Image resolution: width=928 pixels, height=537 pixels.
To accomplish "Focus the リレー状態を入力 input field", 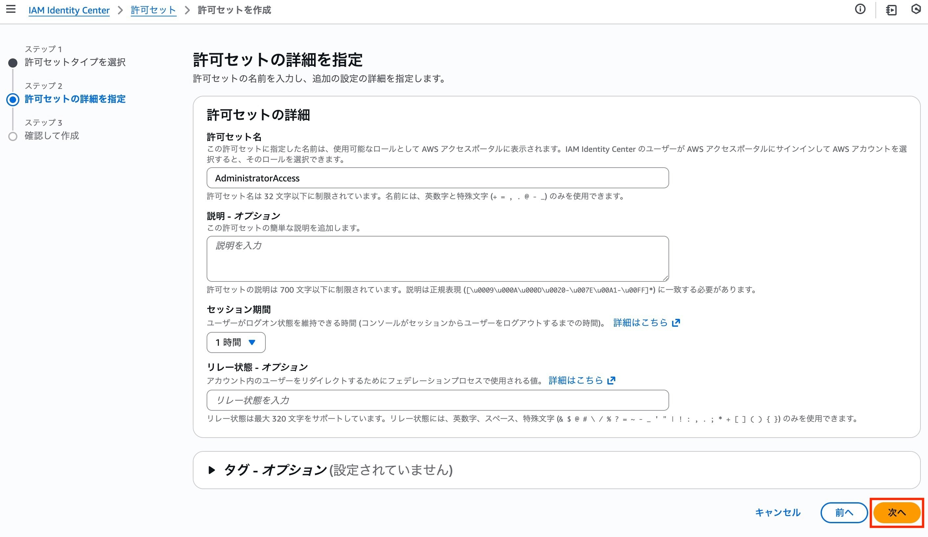I will 438,400.
